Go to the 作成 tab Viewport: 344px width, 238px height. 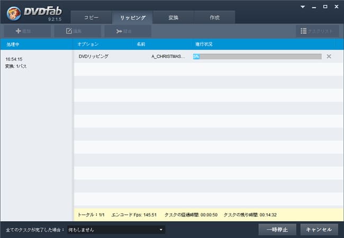click(214, 17)
